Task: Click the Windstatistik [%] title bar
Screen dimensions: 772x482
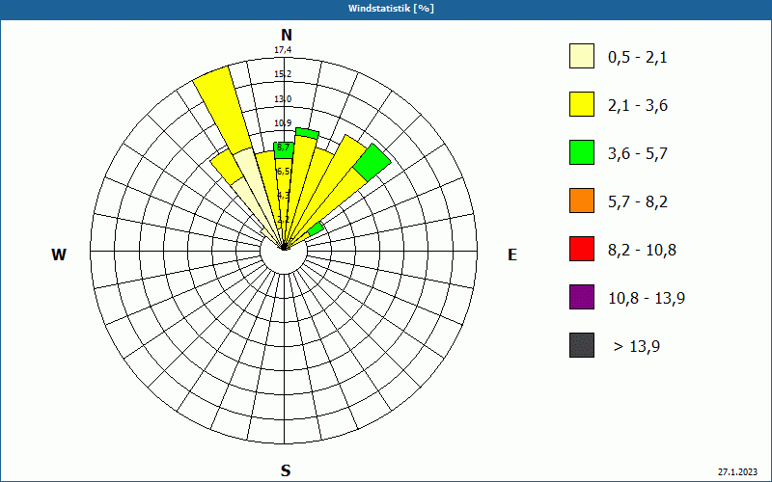Action: 386,9
